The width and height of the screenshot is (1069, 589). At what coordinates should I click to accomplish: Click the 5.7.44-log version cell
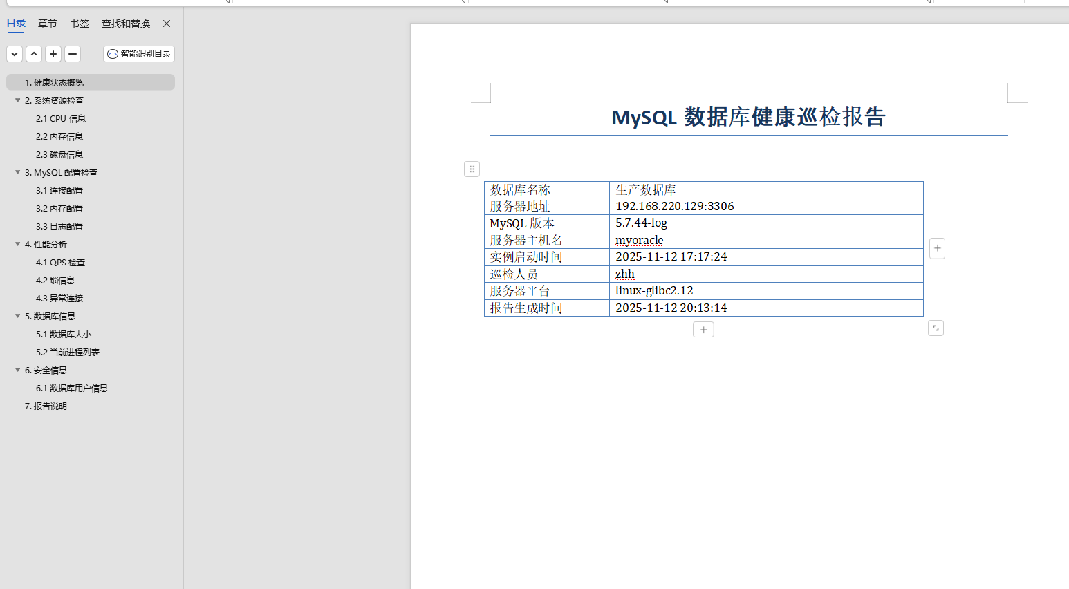[766, 223]
